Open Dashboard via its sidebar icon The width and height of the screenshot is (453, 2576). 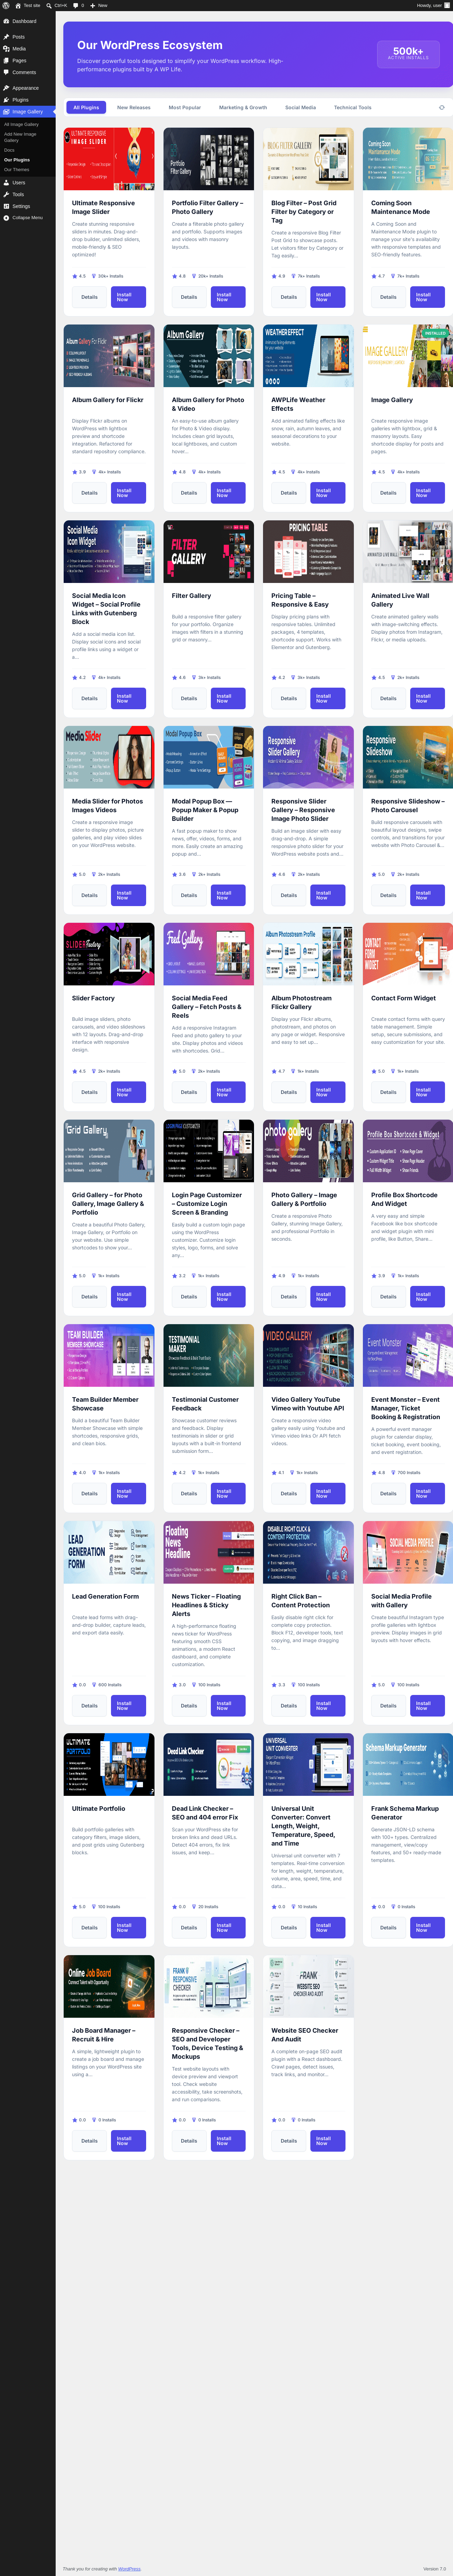[x=6, y=21]
